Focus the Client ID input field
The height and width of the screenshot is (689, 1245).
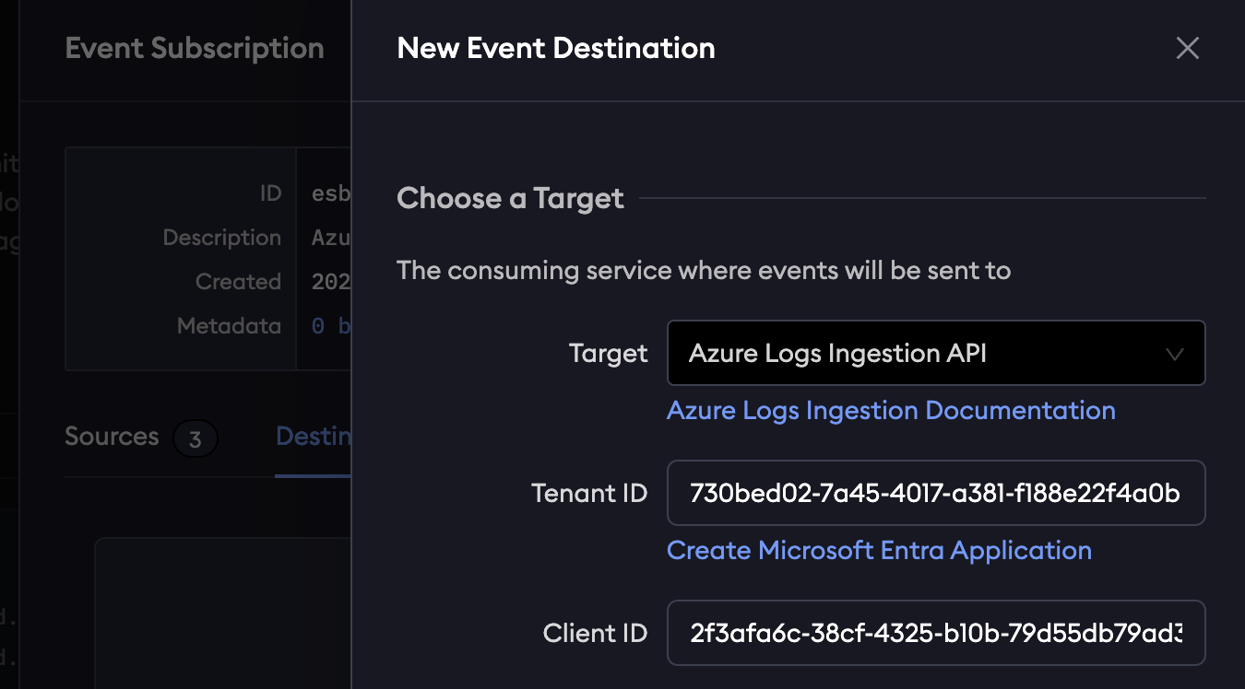[x=935, y=633]
